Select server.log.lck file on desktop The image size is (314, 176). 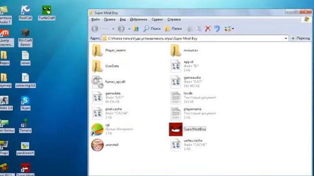[26, 80]
